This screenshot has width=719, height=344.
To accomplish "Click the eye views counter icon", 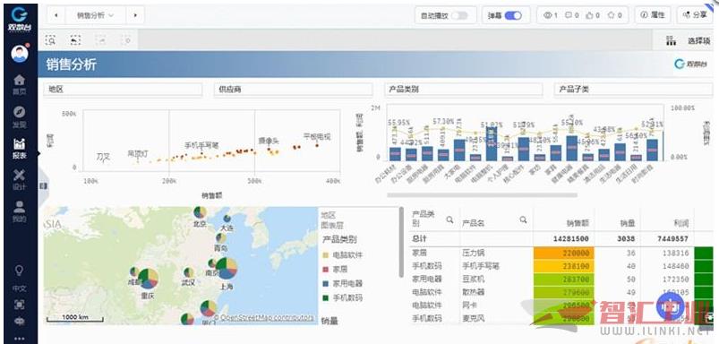I will pos(547,15).
